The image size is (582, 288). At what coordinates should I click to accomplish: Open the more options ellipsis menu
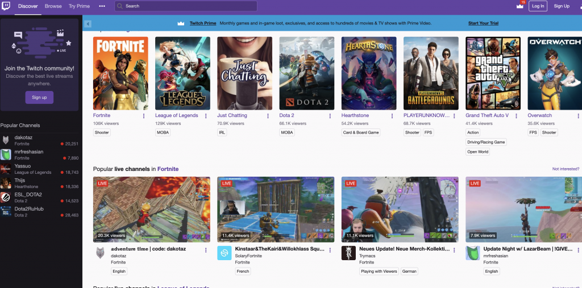[x=102, y=6]
